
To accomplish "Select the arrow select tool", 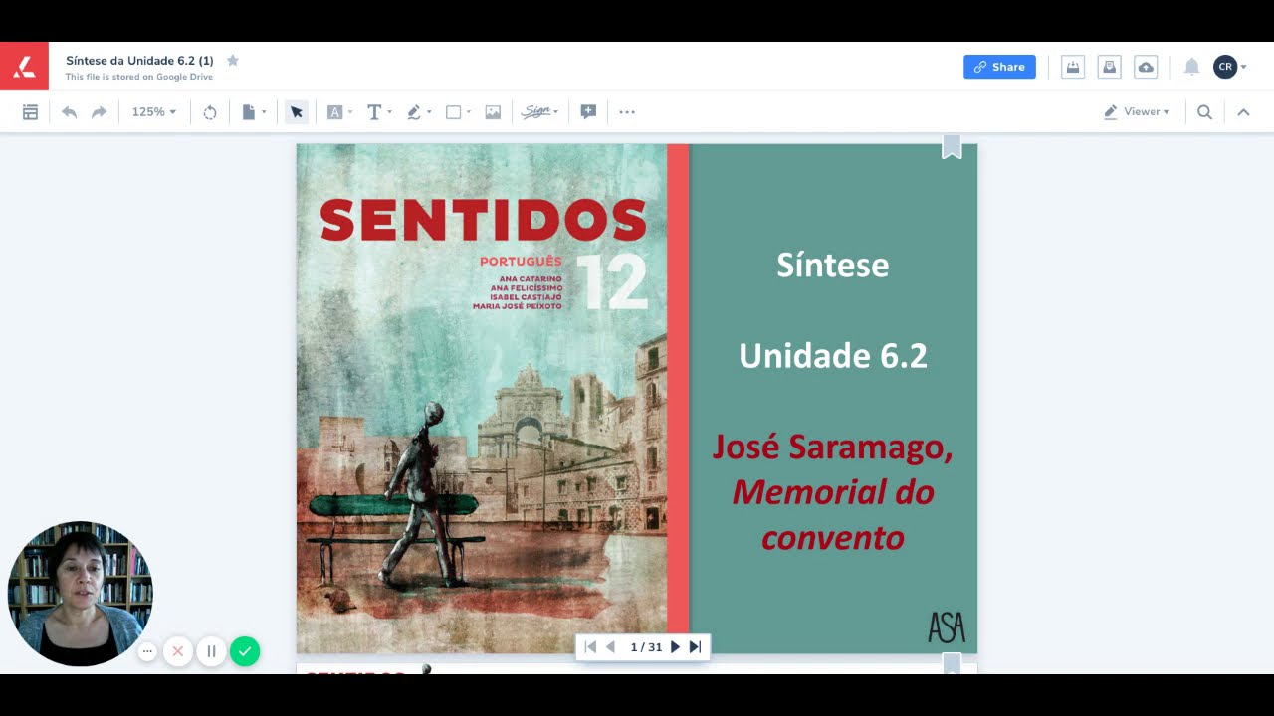I will [296, 112].
